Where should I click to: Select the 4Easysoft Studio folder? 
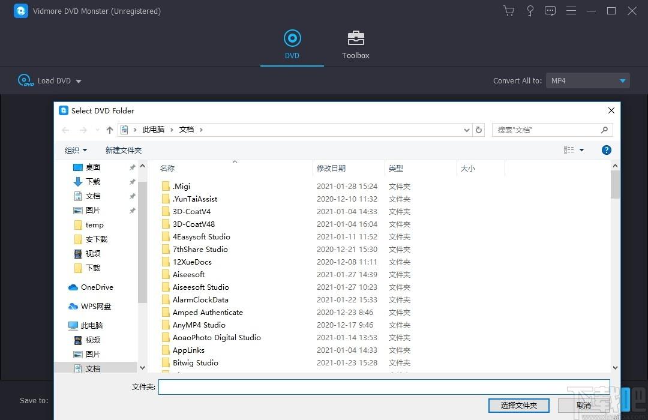201,237
